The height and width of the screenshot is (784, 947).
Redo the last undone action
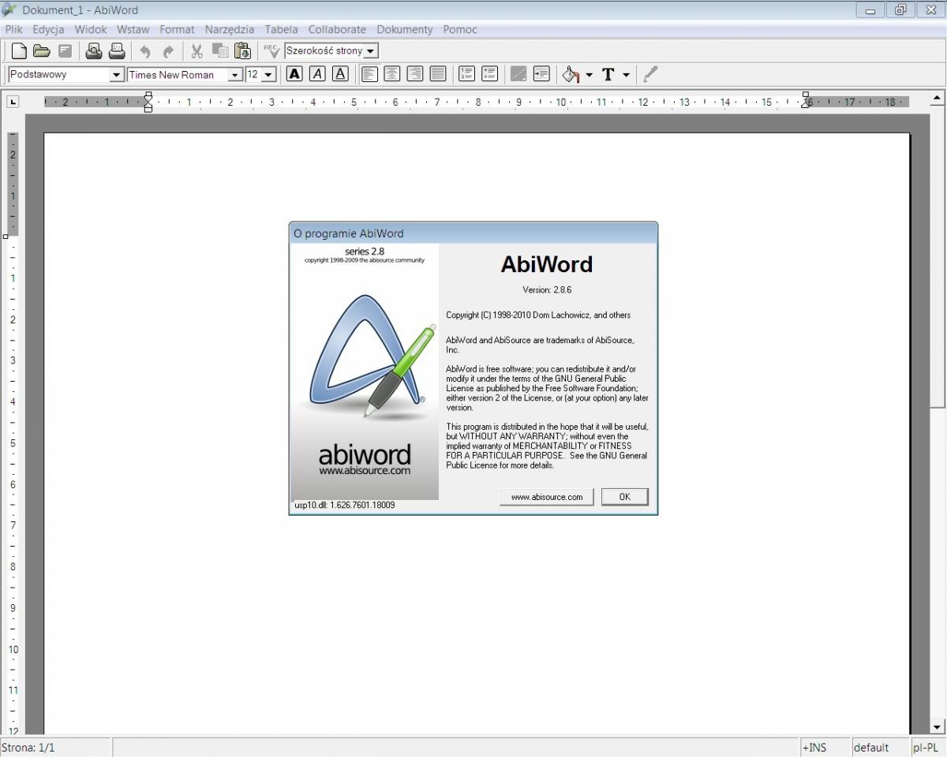point(168,51)
